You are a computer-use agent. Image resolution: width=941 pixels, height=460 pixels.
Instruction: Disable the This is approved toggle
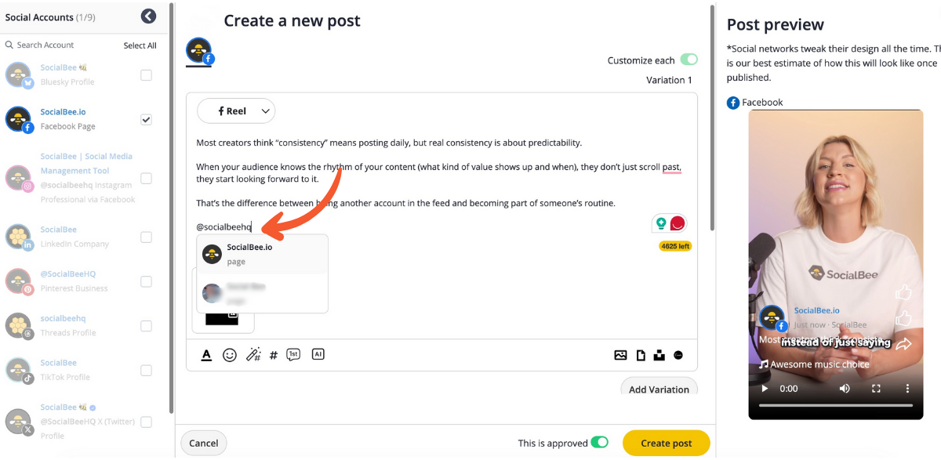pos(600,443)
